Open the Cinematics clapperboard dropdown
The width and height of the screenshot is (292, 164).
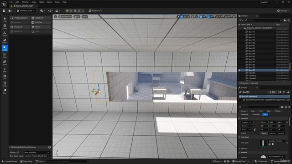tap(57, 11)
